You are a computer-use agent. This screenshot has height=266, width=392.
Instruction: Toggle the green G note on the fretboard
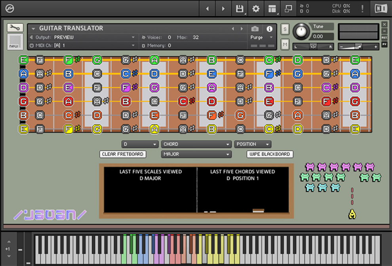coord(97,60)
